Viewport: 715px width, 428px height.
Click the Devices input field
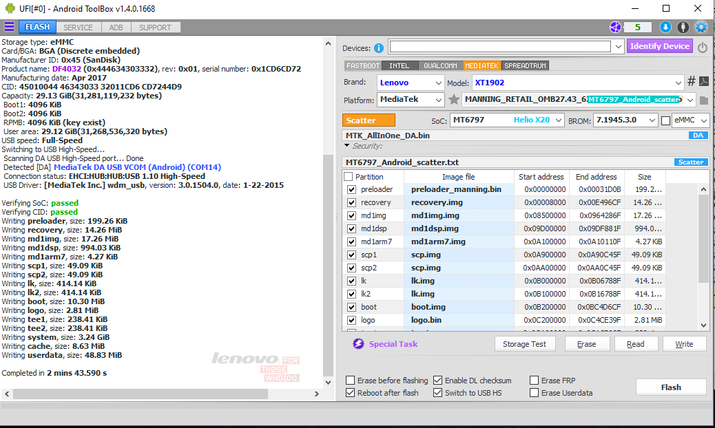[x=500, y=46]
